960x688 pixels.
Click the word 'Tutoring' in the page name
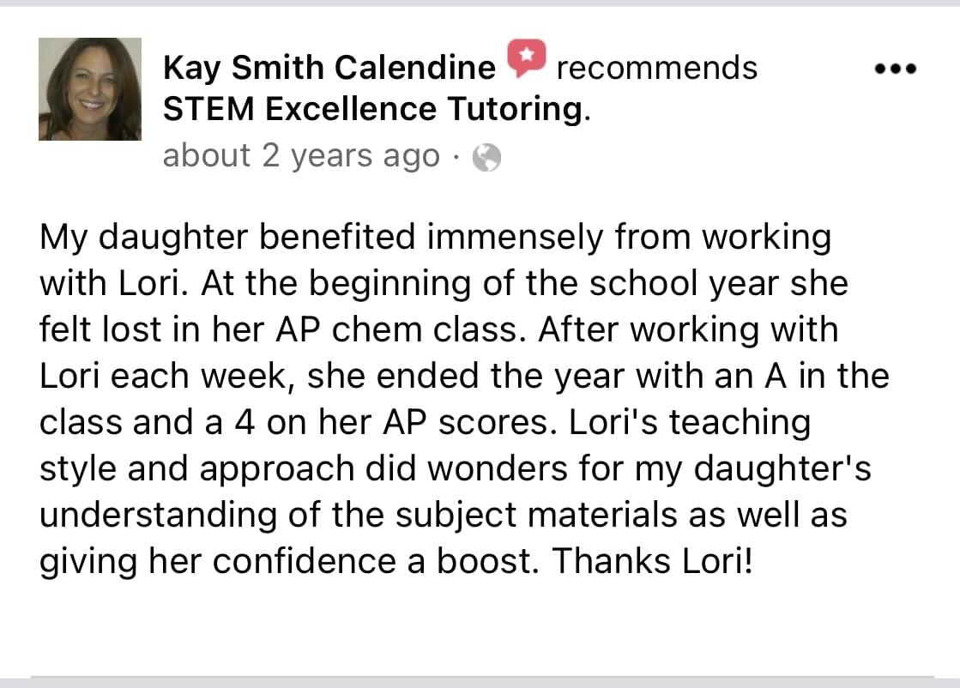[516, 110]
